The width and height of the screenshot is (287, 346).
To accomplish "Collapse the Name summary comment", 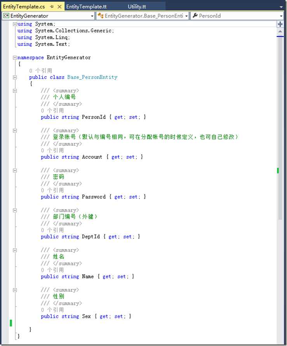I will point(15,250).
